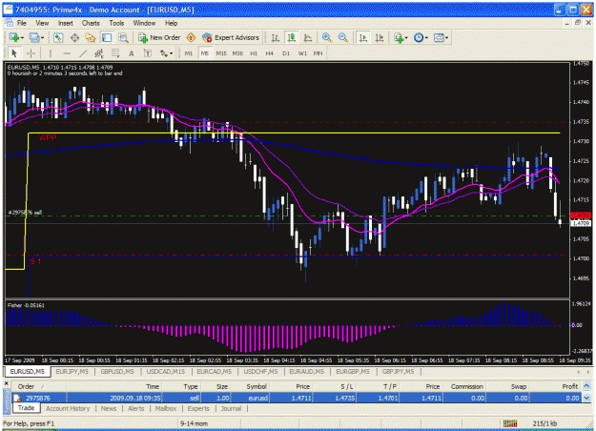Open the Insert menu
This screenshot has width=596, height=431.
point(66,23)
